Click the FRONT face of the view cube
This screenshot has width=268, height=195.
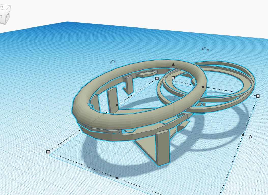tap(8, 15)
